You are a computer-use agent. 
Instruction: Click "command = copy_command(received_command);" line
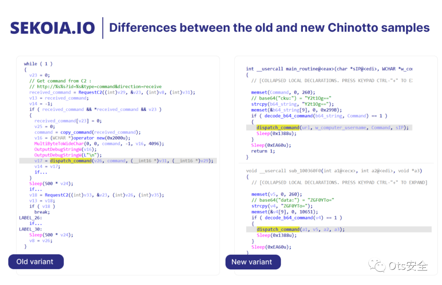coord(88,132)
